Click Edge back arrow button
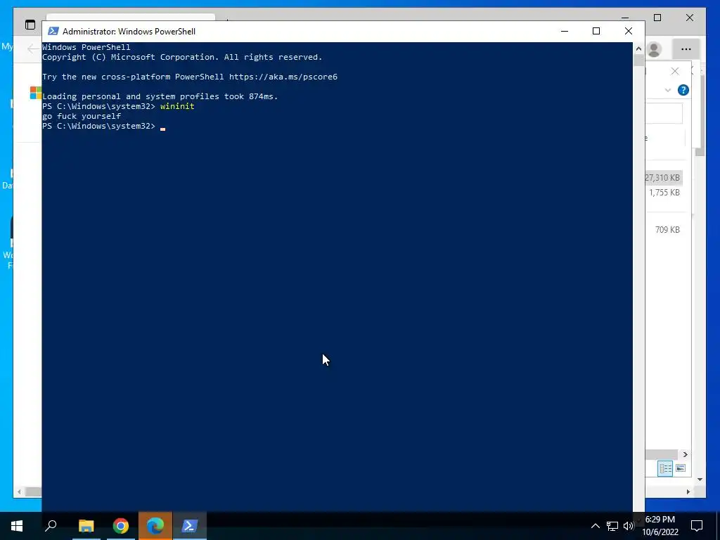720x540 pixels. point(33,49)
